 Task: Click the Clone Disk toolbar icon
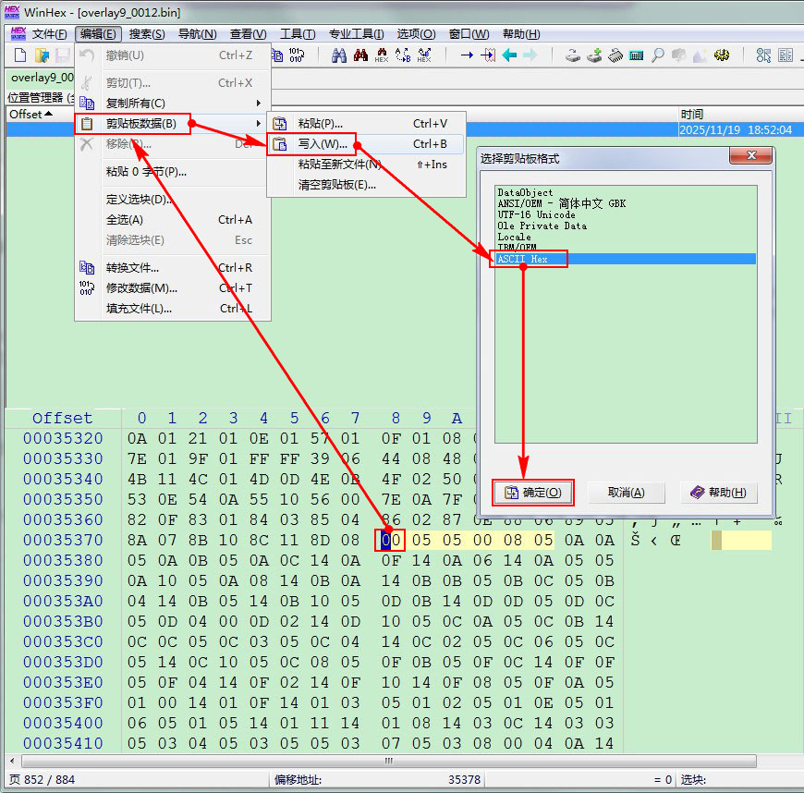coord(594,55)
